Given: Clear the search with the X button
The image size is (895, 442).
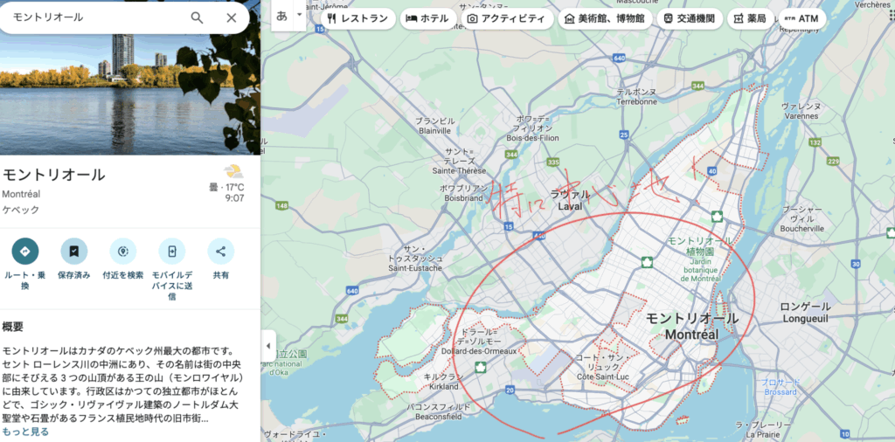Looking at the screenshot, I should (x=231, y=17).
